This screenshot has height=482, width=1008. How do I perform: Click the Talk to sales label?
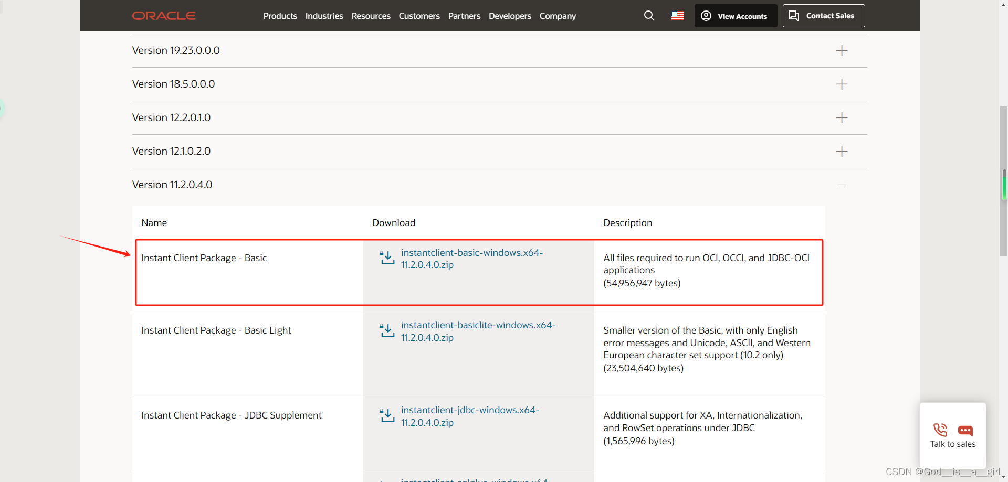(953, 444)
